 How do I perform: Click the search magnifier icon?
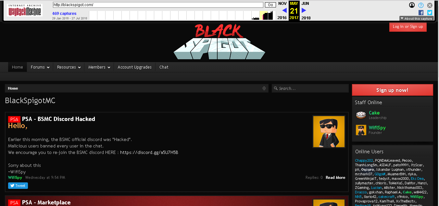click(275, 88)
